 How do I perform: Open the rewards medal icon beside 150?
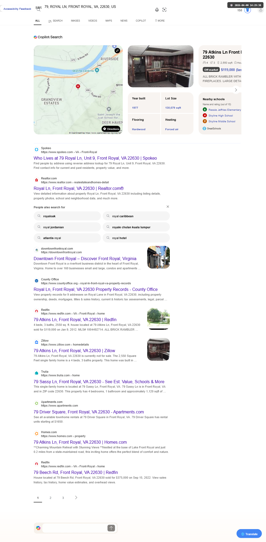248,10
